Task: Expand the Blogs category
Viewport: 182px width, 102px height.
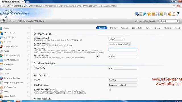Action: point(28,28)
